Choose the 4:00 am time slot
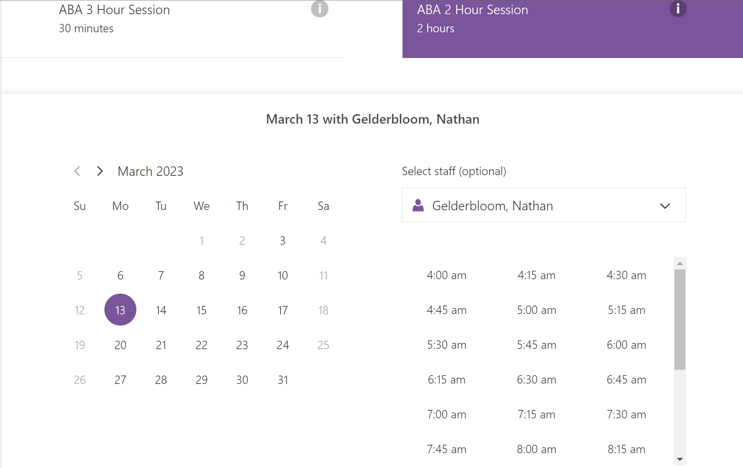Image resolution: width=743 pixels, height=468 pixels. (x=446, y=275)
